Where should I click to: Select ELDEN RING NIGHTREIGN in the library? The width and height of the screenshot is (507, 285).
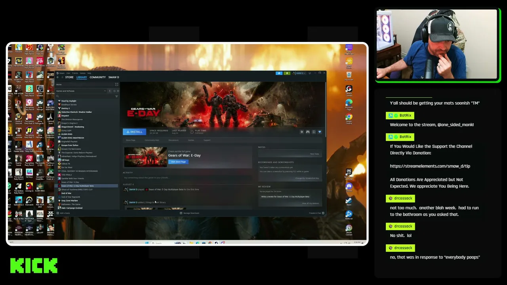pos(72,138)
